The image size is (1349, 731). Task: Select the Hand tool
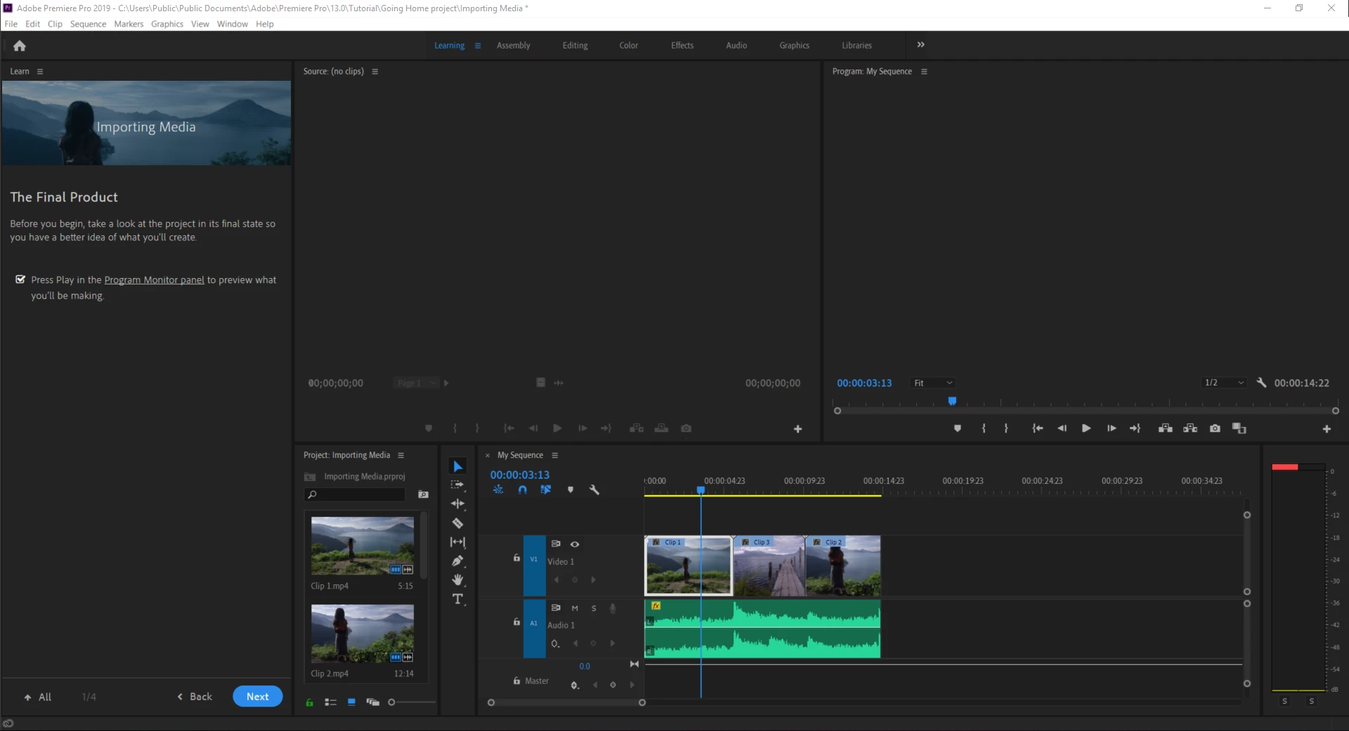tap(457, 580)
